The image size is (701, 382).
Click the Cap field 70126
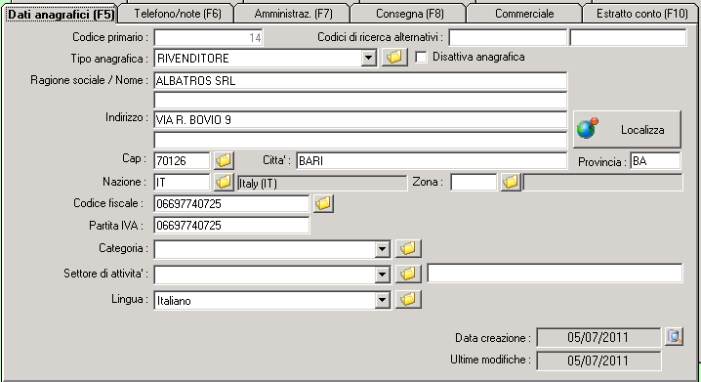pyautogui.click(x=182, y=160)
